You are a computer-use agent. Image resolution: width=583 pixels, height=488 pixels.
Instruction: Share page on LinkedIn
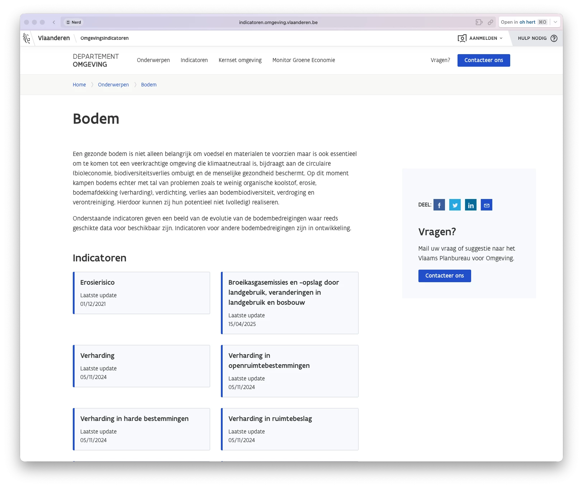[x=470, y=205]
